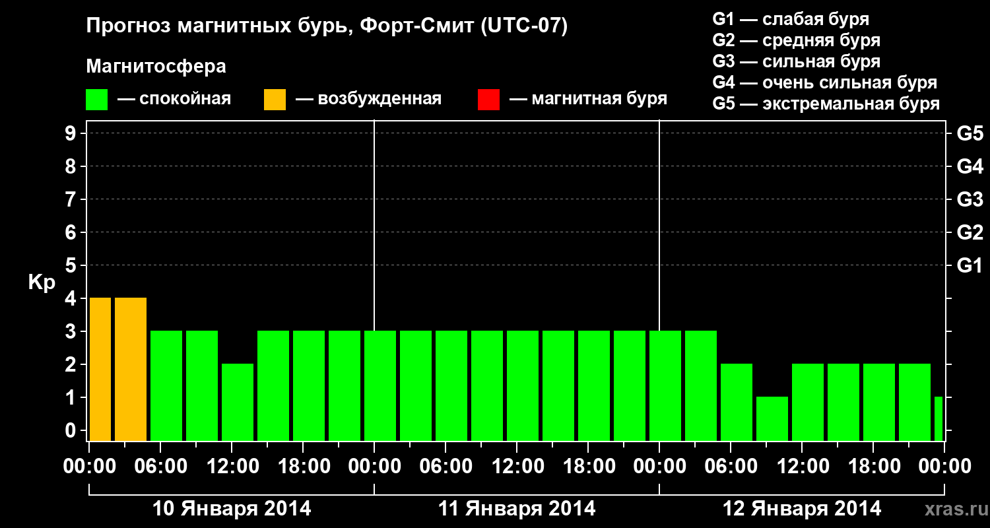Click the first orange bar, 10 January

click(x=100, y=370)
